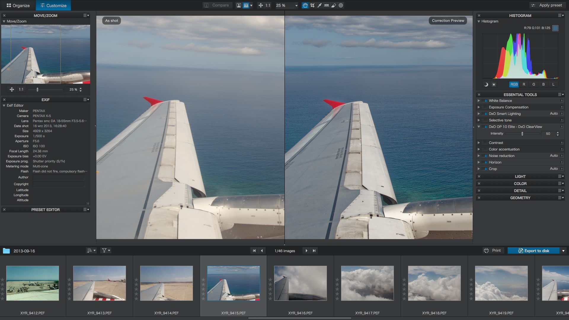Select the dust removal brush tool

point(334,5)
